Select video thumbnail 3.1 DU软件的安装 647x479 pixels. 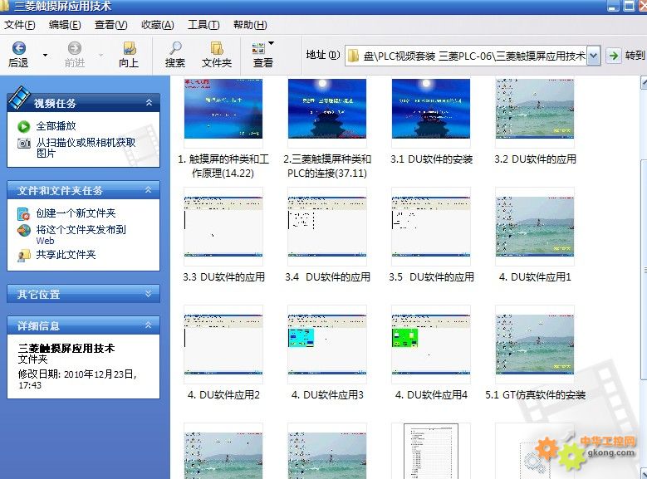coord(431,109)
